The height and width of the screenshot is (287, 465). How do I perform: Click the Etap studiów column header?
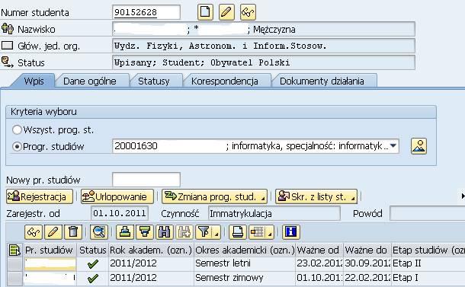pyautogui.click(x=428, y=250)
